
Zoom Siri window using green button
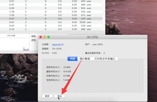click(x=48, y=37)
